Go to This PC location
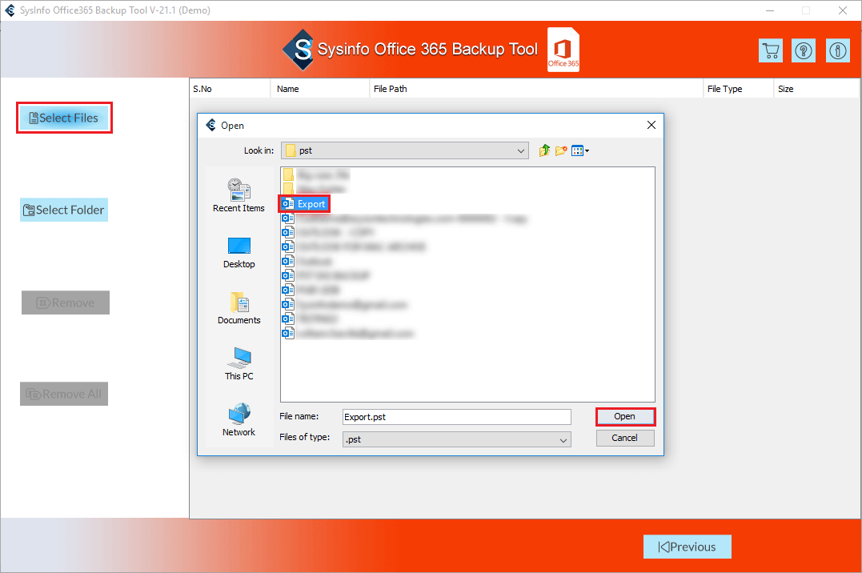Image resolution: width=862 pixels, height=573 pixels. (x=239, y=364)
